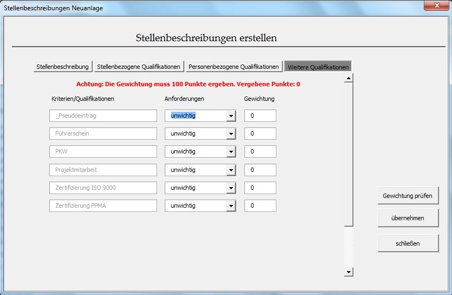Expand Anforderungen dropdown for PKW row
452x295 pixels.
(x=231, y=152)
